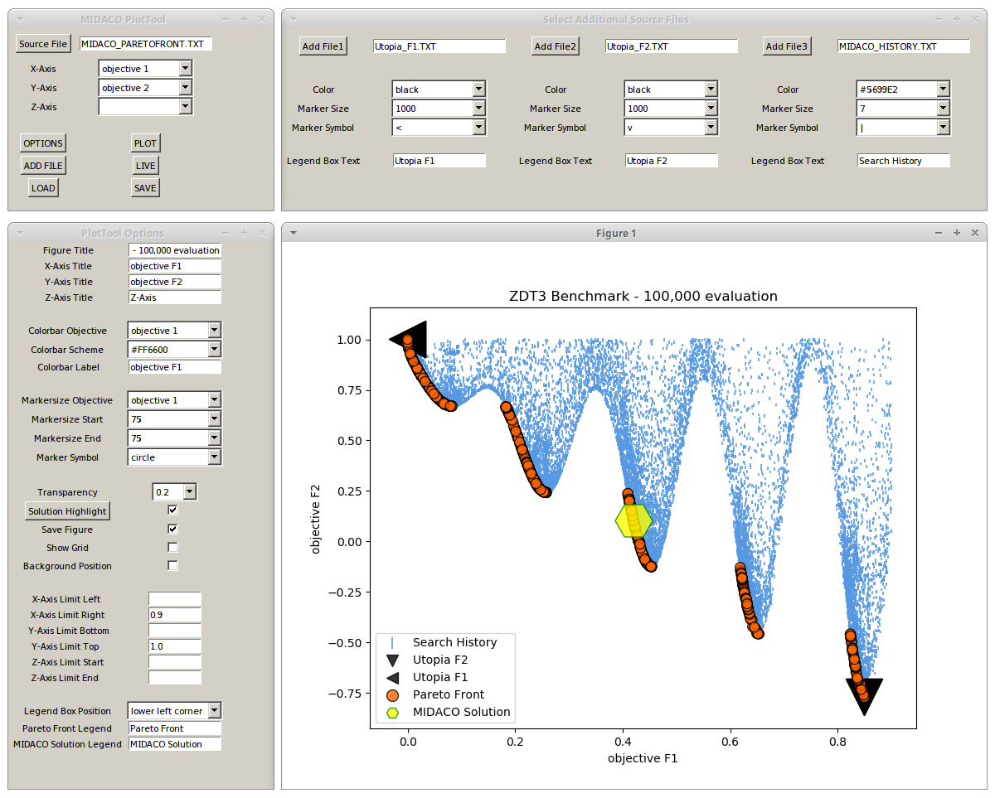Click the MIDACO_HISTORY.TXT file name field
The image size is (995, 798).
pyautogui.click(x=904, y=46)
